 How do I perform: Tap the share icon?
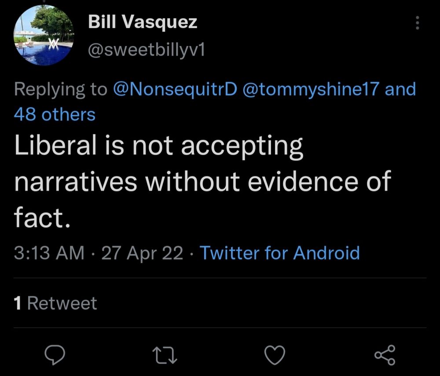pos(385,354)
